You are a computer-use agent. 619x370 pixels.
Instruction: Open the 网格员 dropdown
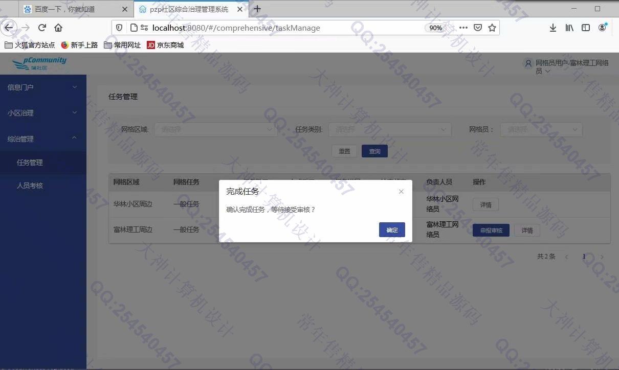pyautogui.click(x=541, y=129)
